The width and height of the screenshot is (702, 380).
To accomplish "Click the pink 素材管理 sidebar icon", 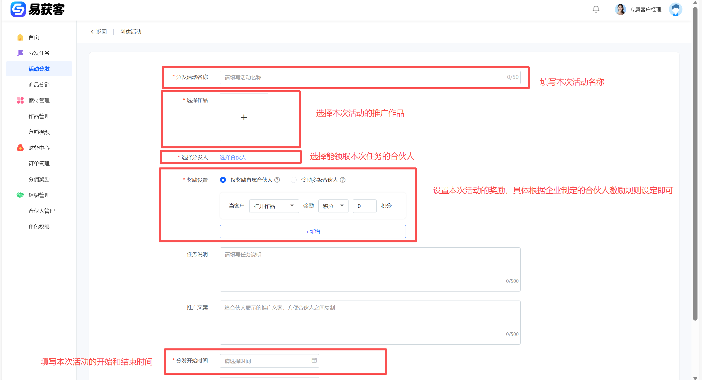I will click(20, 100).
